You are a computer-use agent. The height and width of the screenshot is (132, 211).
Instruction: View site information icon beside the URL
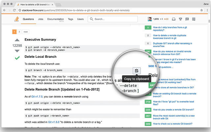[20, 10]
